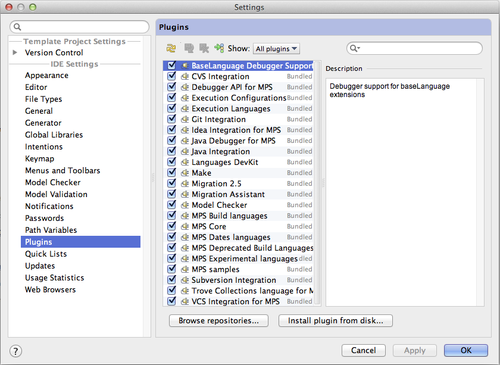Image resolution: width=500 pixels, height=365 pixels.
Task: Click the magnifier icon in plugin search field
Action: point(354,48)
